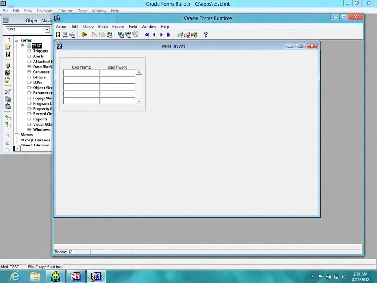377x283 pixels.
Task: Select the LOVs tree item
Action: pyautogui.click(x=38, y=83)
